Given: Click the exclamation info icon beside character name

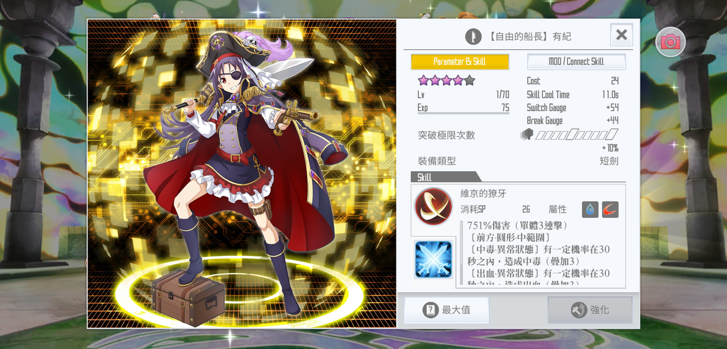Looking at the screenshot, I should click(x=473, y=36).
